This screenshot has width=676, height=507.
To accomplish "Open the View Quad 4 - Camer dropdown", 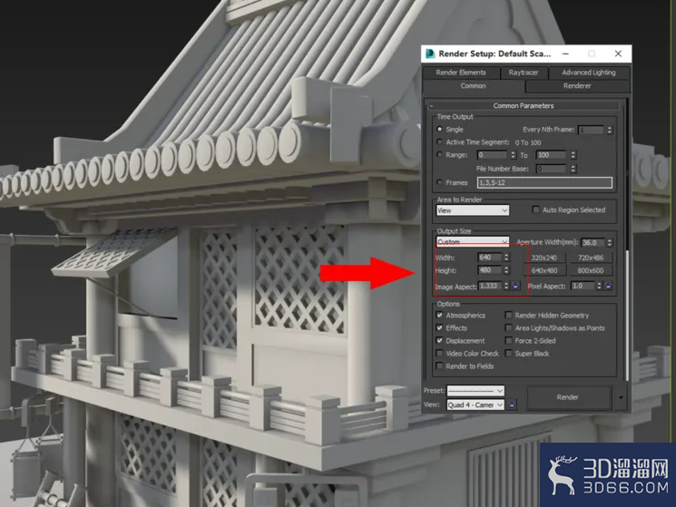I will [475, 405].
